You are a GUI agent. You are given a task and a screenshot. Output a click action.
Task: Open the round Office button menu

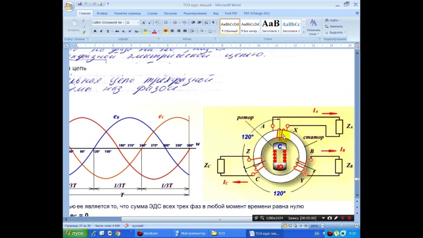[x=69, y=6]
